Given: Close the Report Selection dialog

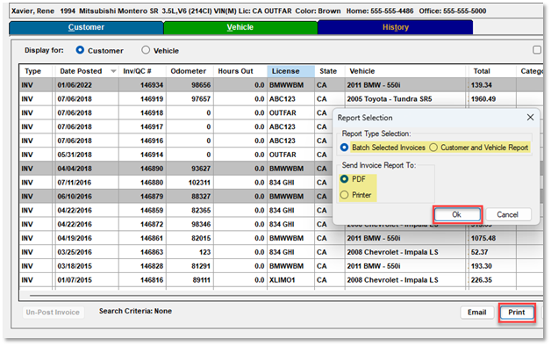Looking at the screenshot, I should tap(530, 118).
